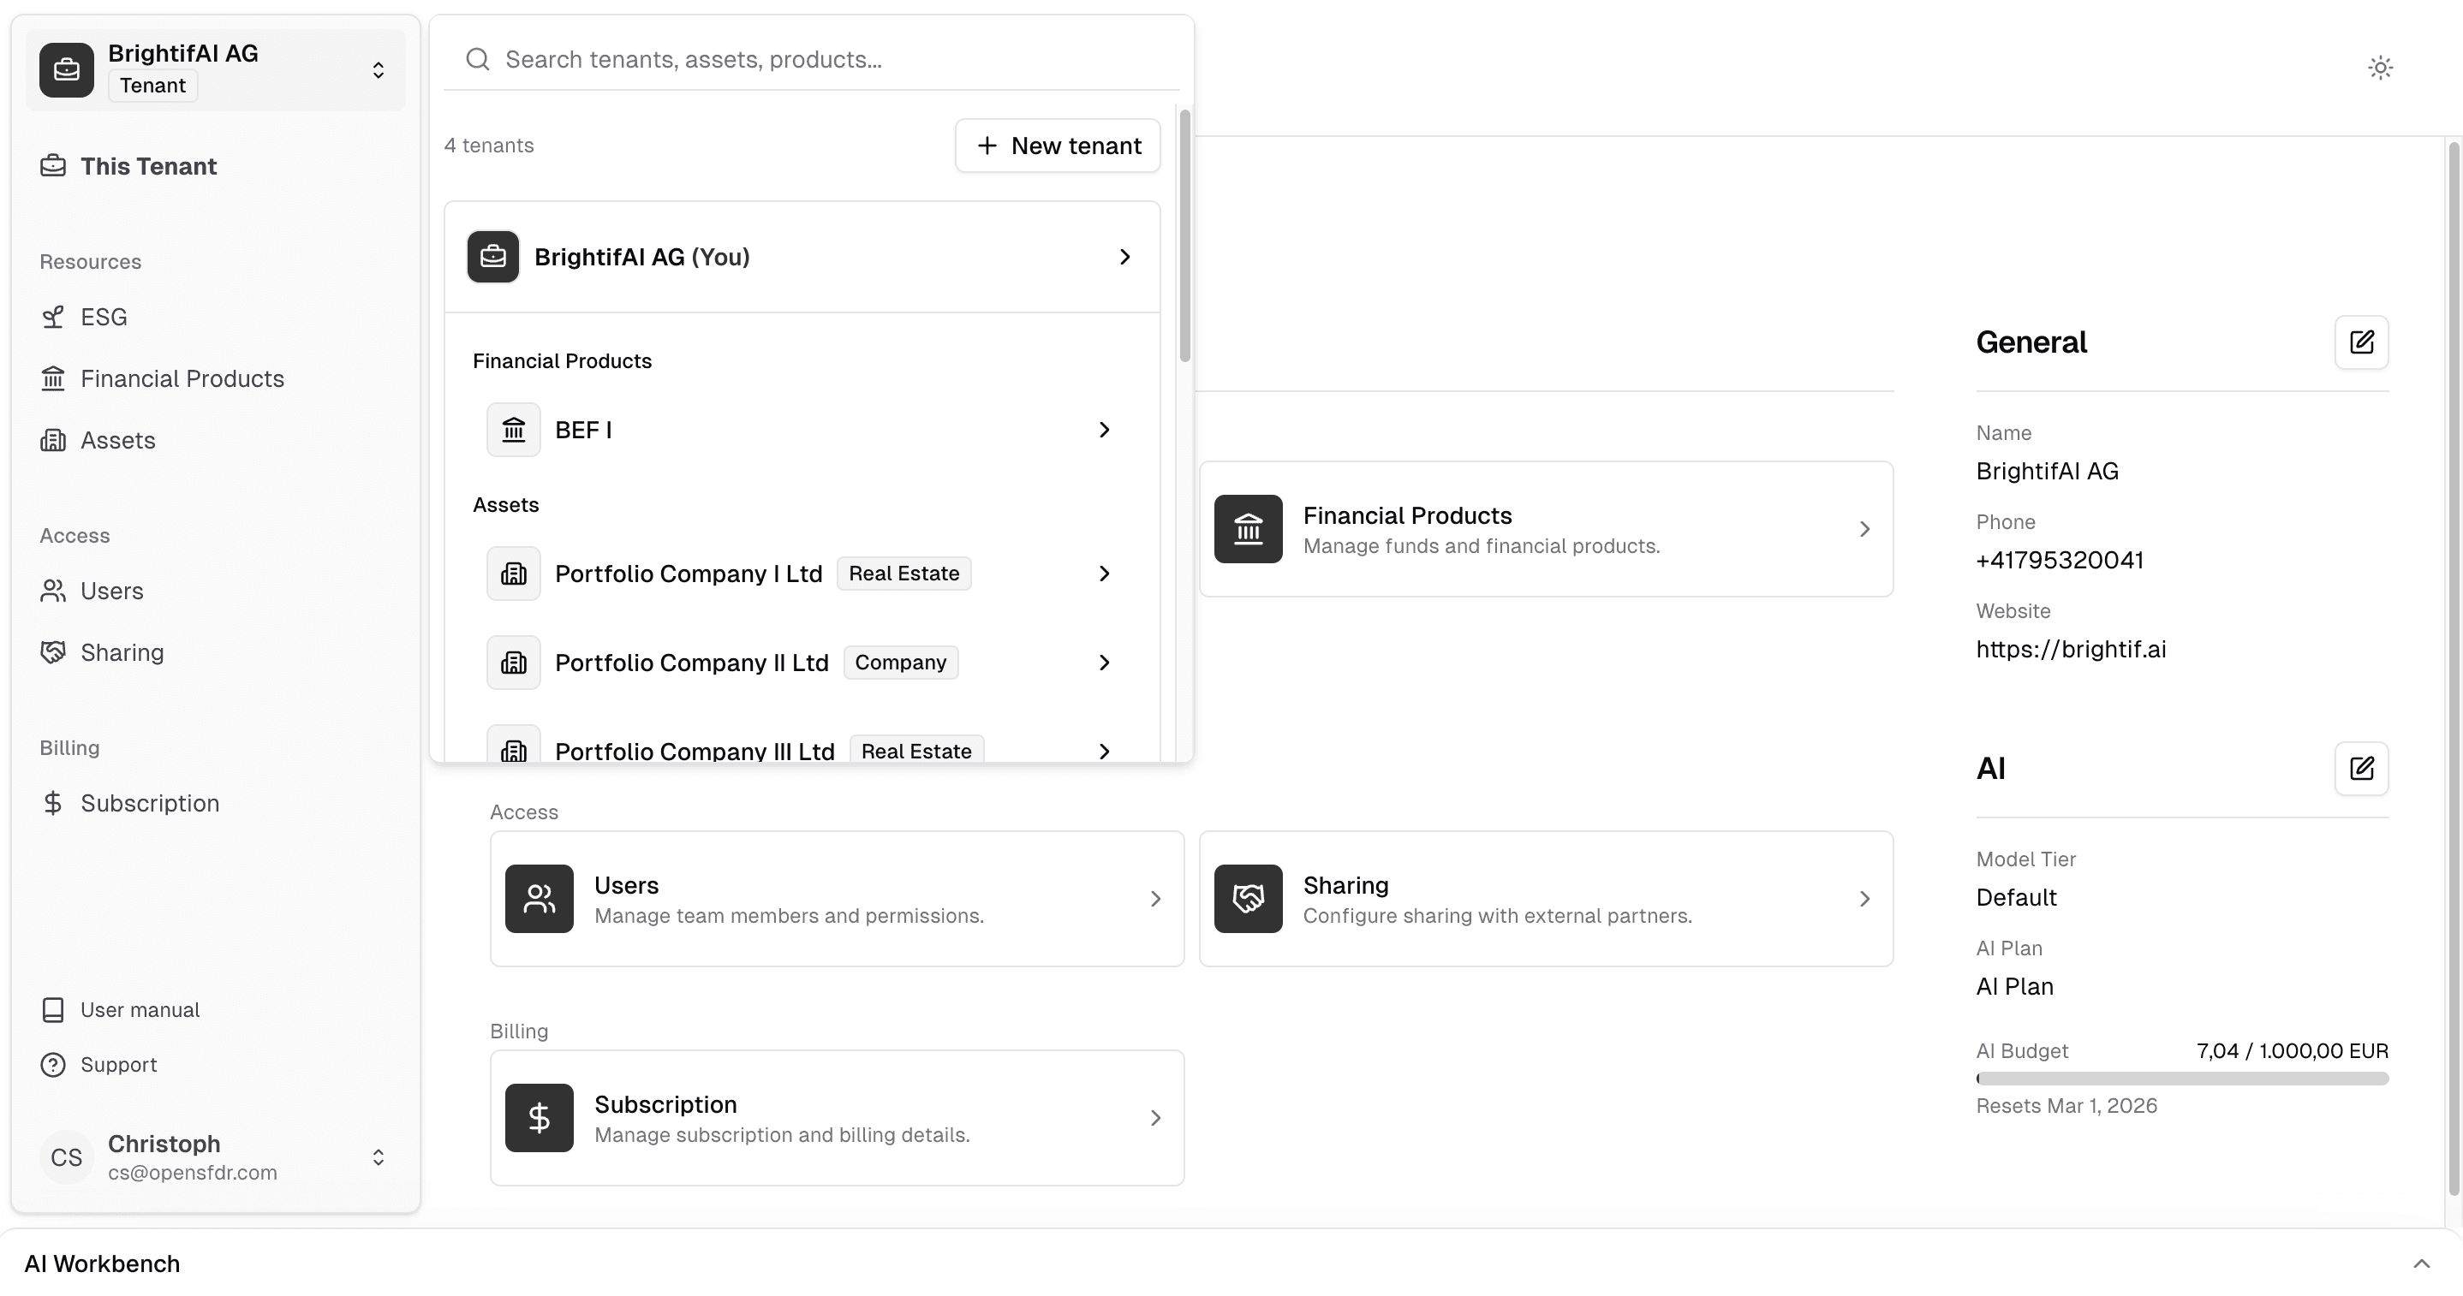
Task: Open the Assets section from sidebar
Action: [x=117, y=440]
